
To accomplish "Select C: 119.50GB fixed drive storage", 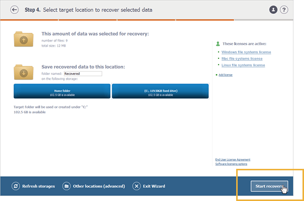I will pyautogui.click(x=160, y=91).
